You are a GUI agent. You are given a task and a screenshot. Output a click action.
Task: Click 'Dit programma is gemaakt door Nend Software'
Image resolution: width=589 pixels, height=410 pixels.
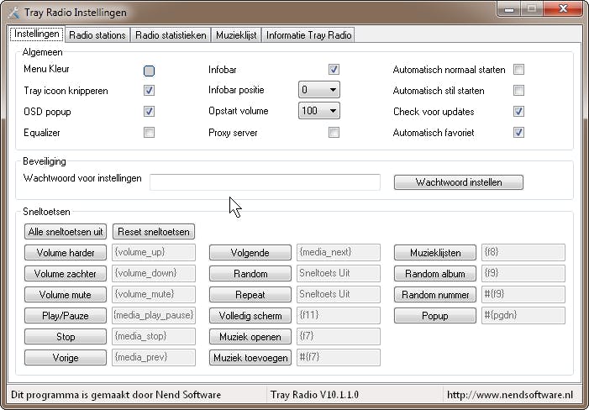click(x=116, y=395)
